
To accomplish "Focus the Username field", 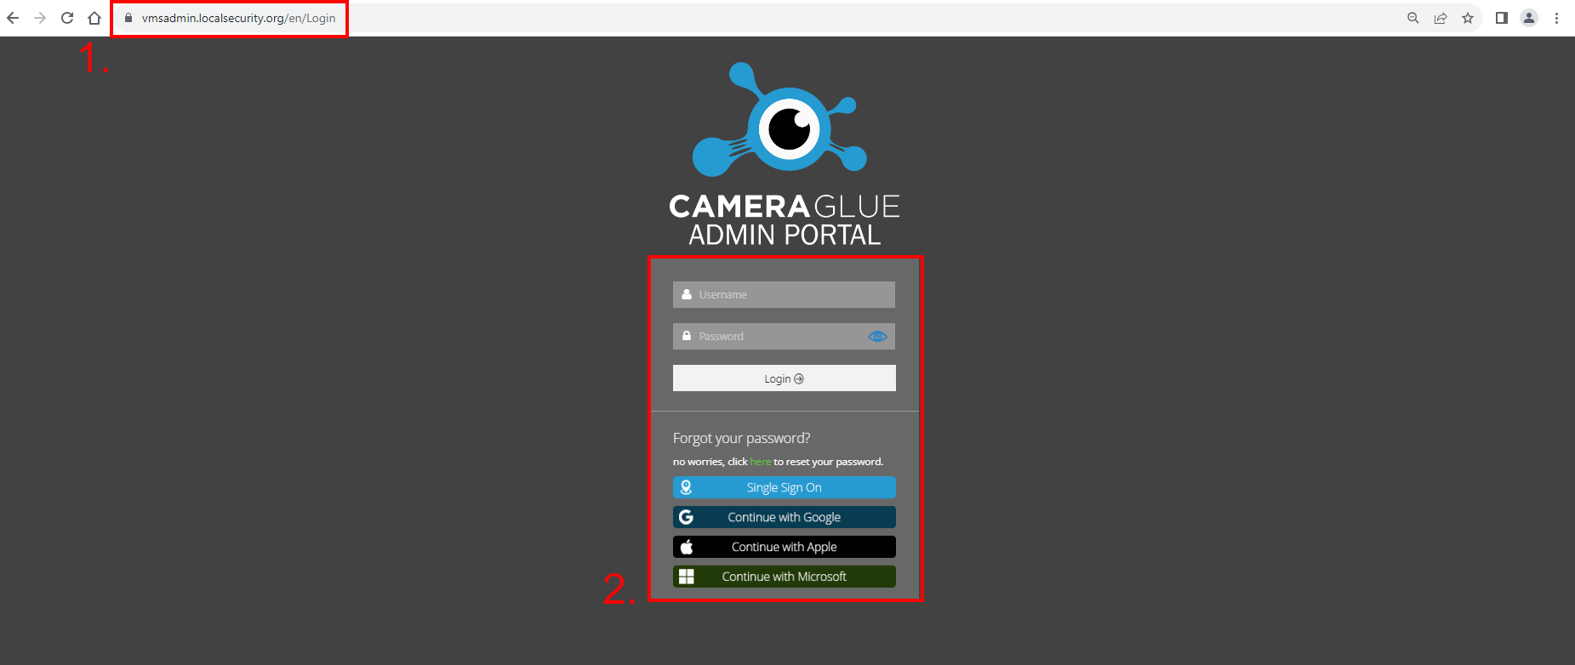I will click(x=784, y=294).
